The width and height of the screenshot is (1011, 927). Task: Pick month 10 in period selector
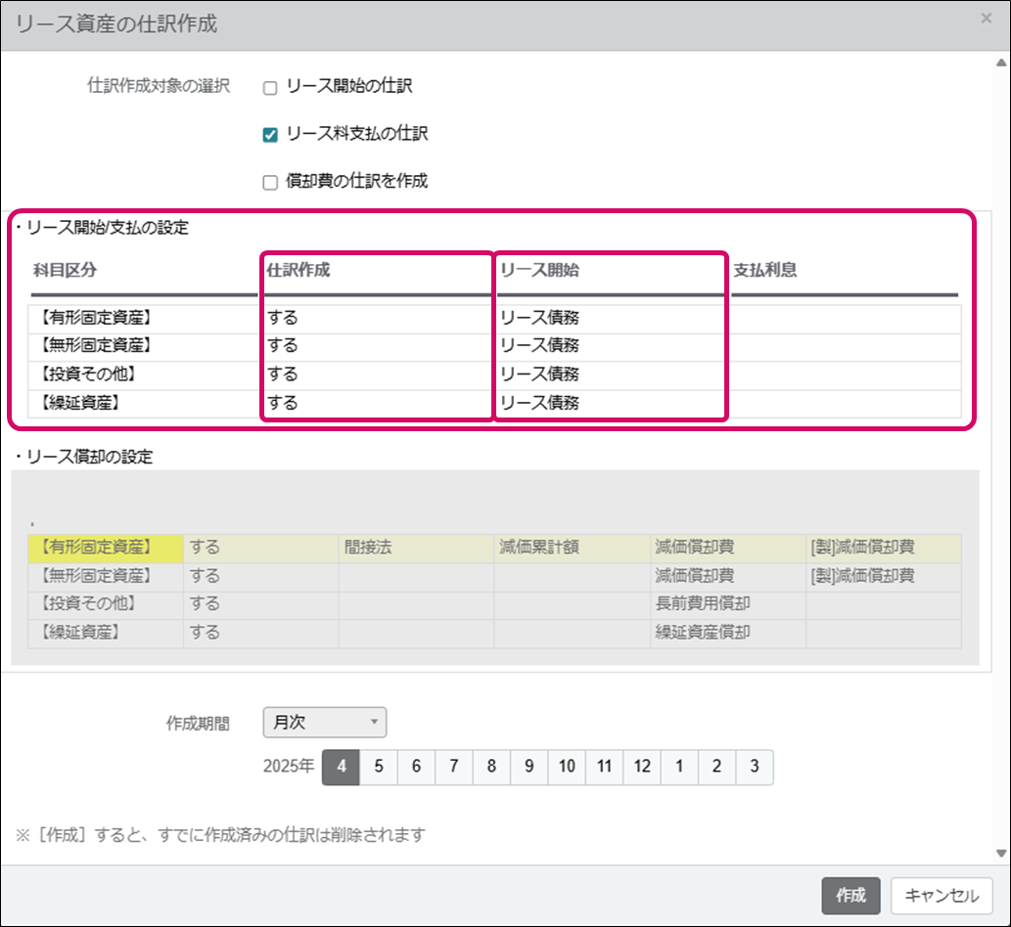pyautogui.click(x=567, y=768)
